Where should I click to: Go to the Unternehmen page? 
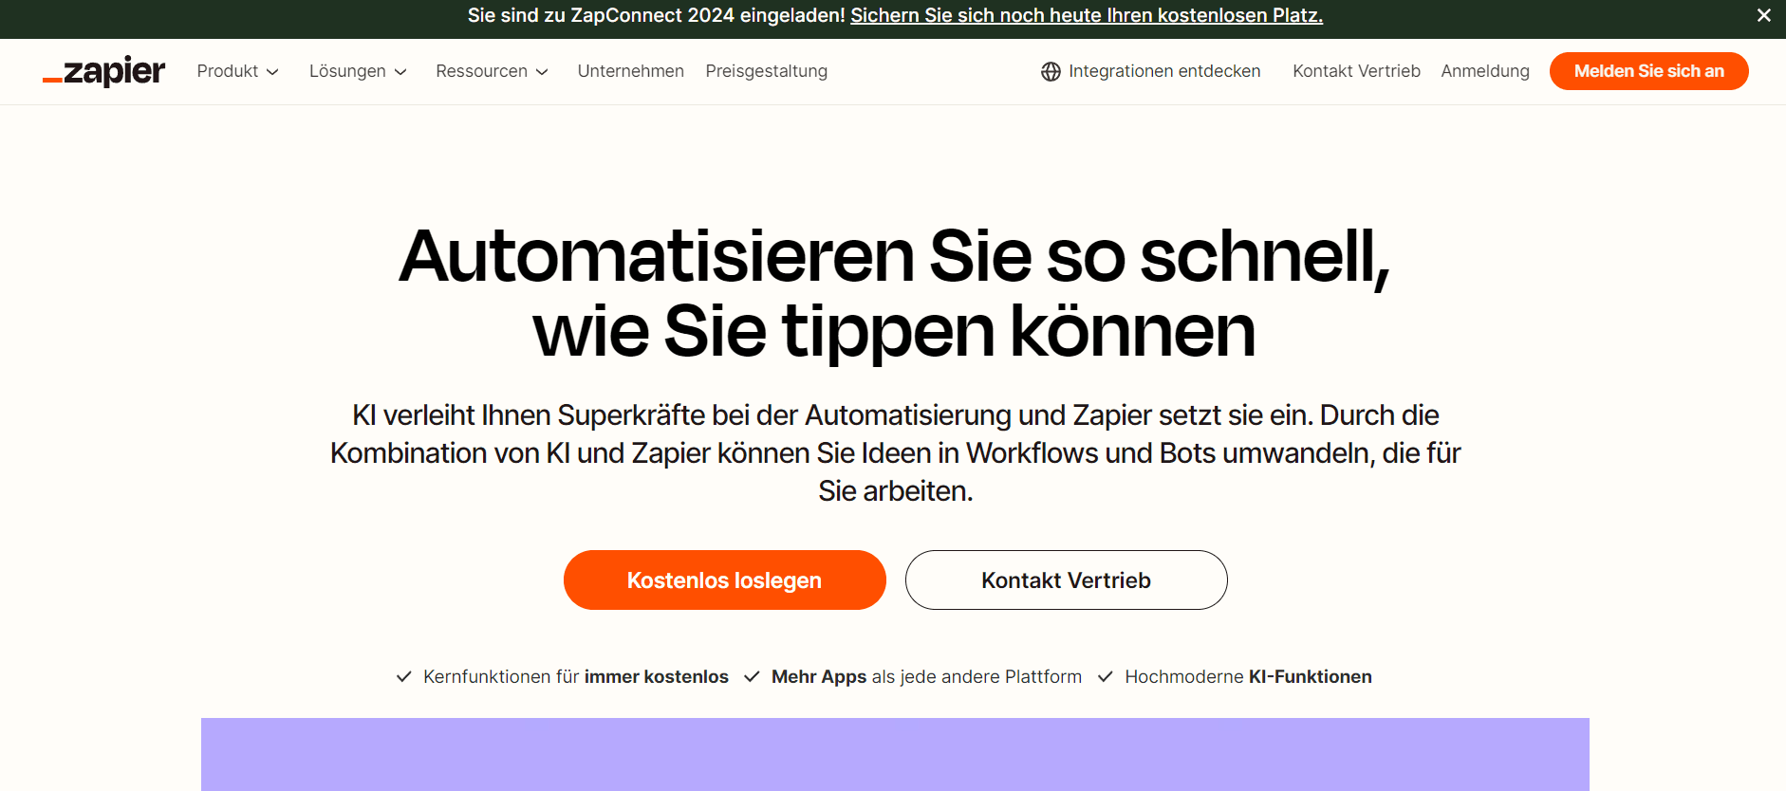[x=631, y=71]
